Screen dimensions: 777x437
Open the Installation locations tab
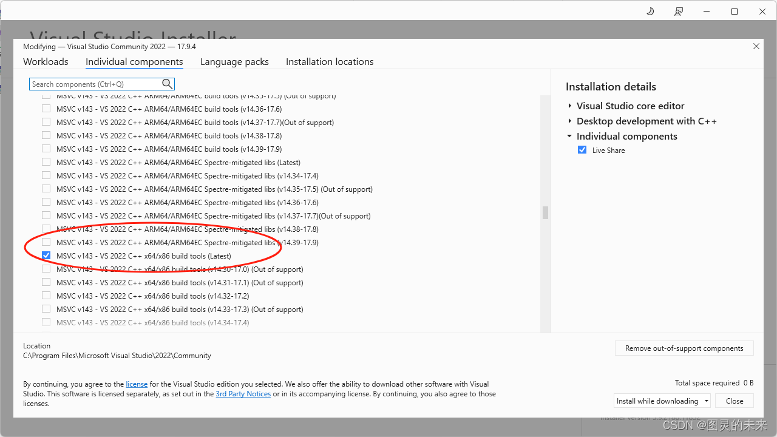tap(330, 61)
